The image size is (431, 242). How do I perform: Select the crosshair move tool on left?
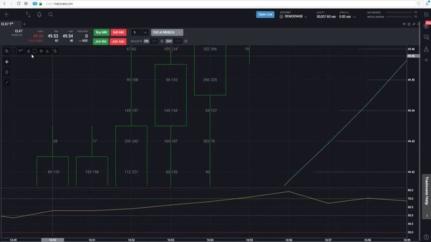[7, 62]
